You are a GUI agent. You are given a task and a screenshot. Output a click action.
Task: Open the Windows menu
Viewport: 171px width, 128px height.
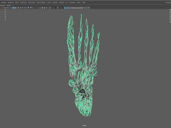[x=11, y=2]
